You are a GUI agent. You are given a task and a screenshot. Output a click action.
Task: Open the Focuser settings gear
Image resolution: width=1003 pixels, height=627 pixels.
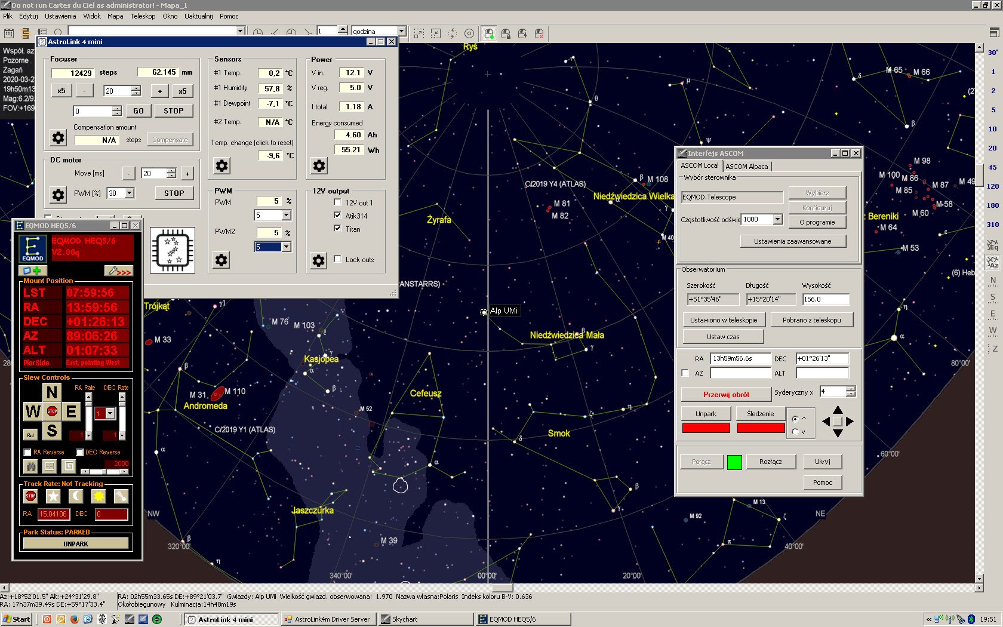[x=58, y=138]
